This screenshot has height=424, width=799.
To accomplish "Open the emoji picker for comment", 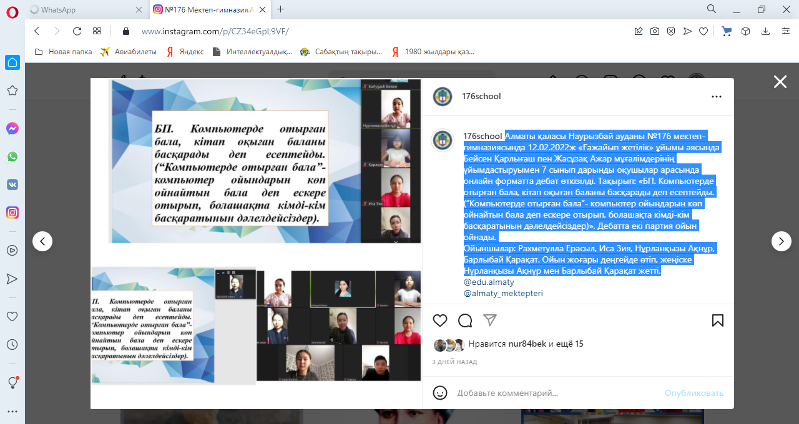I will pos(440,393).
